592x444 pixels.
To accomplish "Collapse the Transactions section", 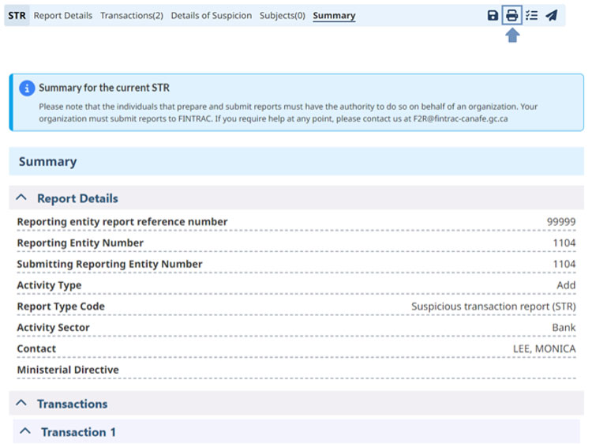I will click(x=21, y=403).
